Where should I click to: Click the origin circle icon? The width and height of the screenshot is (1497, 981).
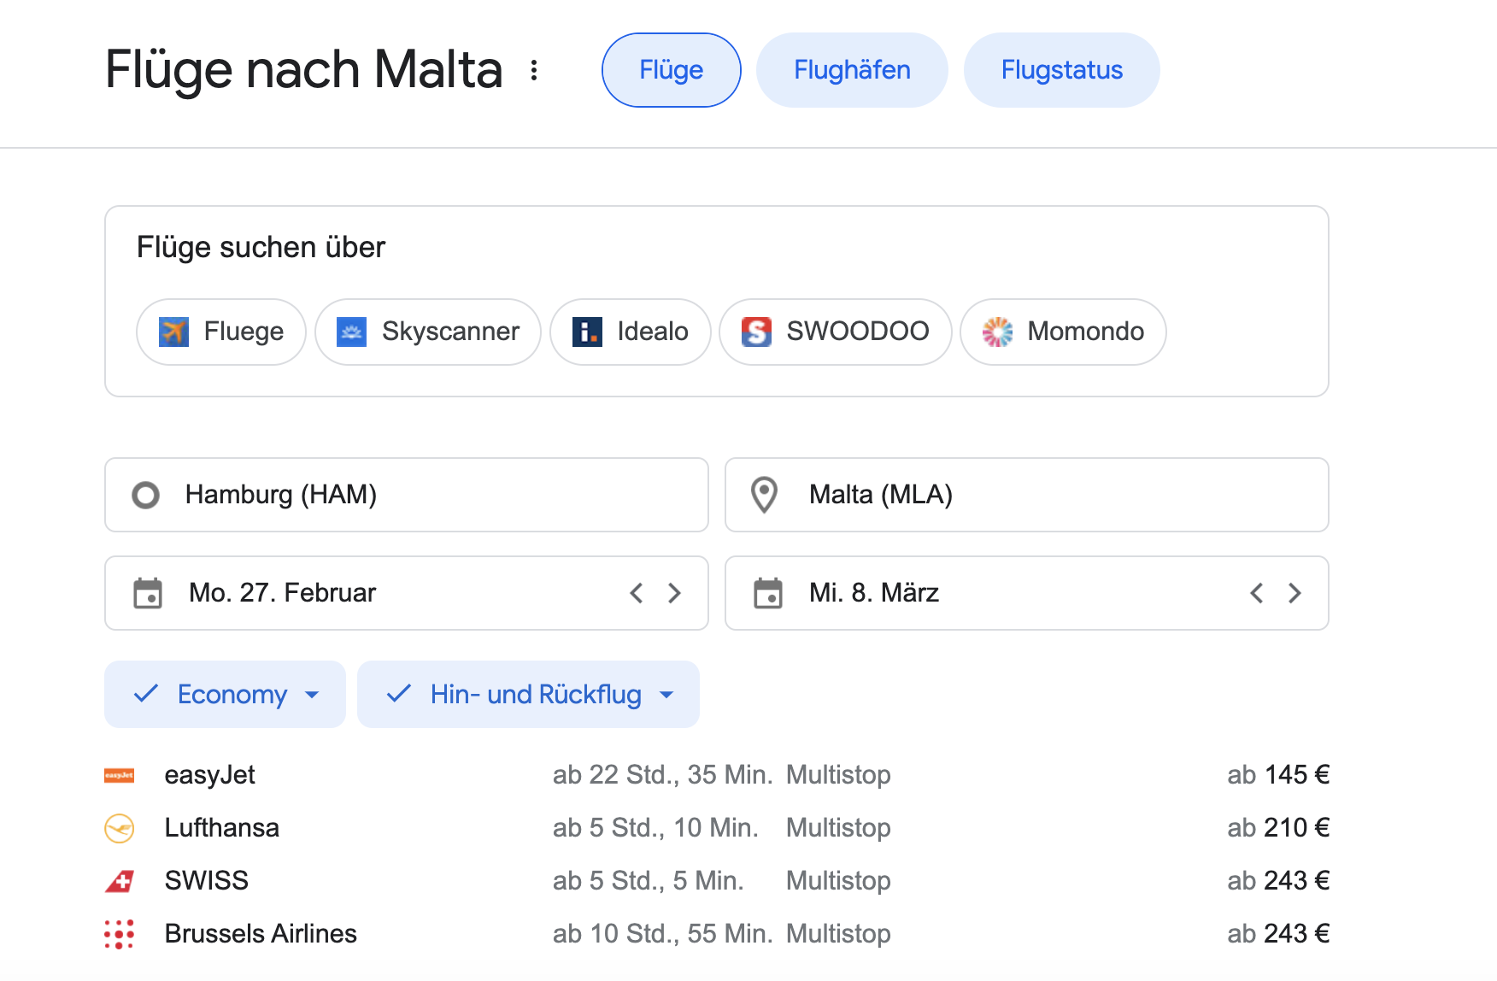pyautogui.click(x=146, y=495)
